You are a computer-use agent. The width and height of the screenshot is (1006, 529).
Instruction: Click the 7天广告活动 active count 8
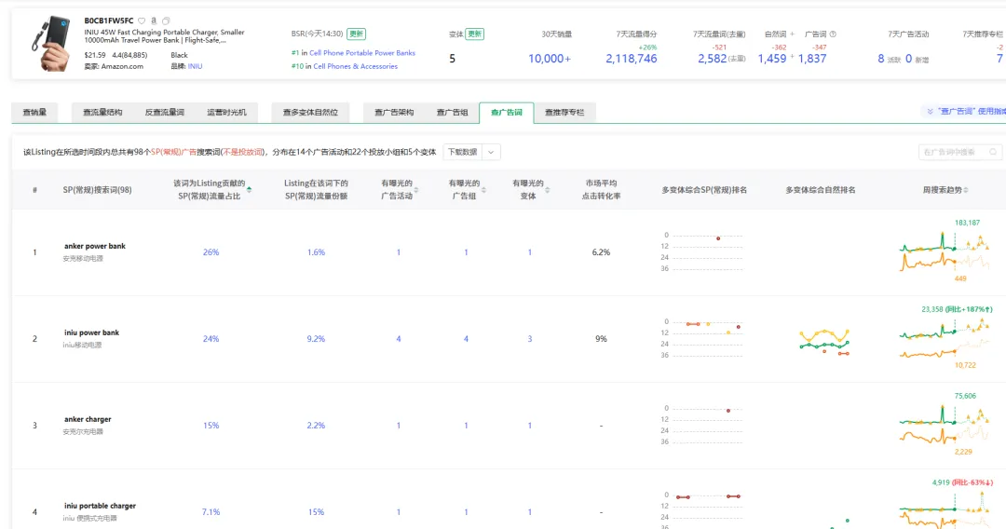pos(881,59)
